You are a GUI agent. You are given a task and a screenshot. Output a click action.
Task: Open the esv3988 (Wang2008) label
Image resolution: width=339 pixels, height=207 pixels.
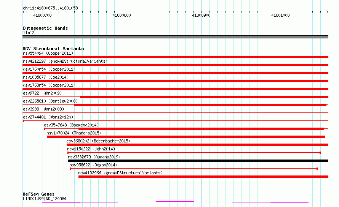click(x=43, y=109)
